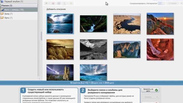Click the disabled 'Отправка' button at top right
This screenshot has width=183, height=103.
172,3
